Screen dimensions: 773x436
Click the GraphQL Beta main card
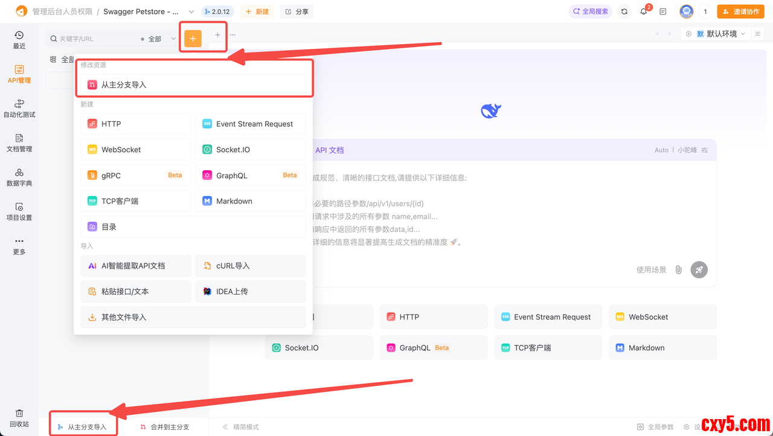[434, 348]
